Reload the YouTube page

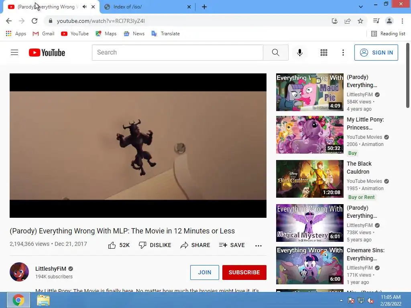pyautogui.click(x=35, y=21)
